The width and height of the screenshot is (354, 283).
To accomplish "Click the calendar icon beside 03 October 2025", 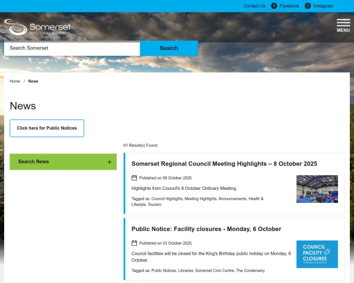I will [x=134, y=243].
